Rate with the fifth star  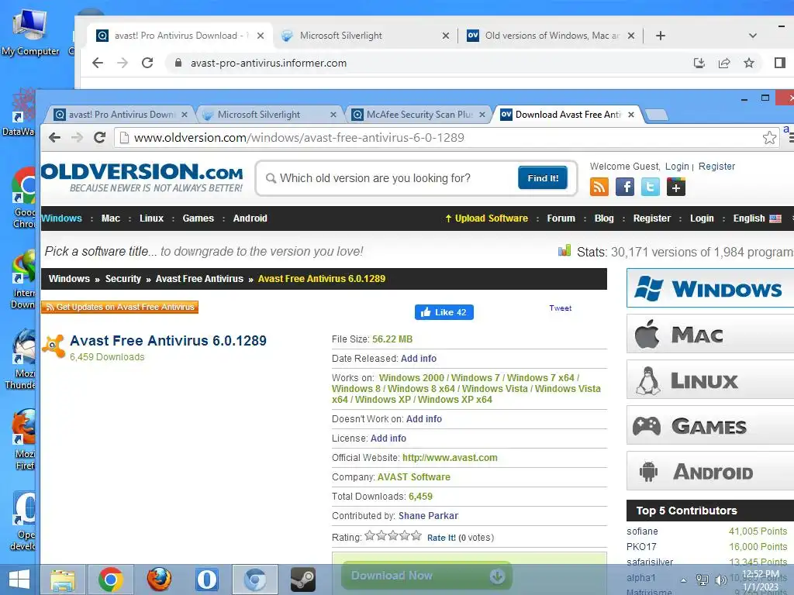(416, 535)
